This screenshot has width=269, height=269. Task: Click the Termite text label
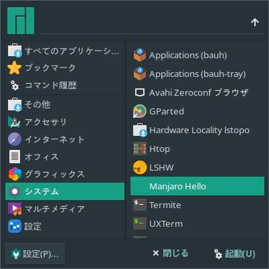[165, 205]
